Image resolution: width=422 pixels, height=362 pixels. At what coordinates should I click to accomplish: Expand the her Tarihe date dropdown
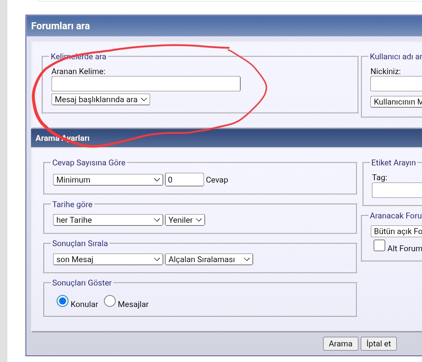tap(108, 220)
